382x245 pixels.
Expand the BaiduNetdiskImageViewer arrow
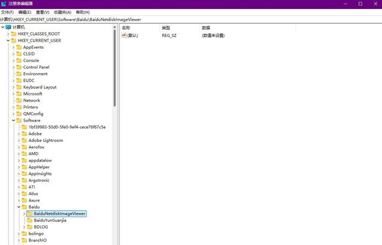click(24, 213)
